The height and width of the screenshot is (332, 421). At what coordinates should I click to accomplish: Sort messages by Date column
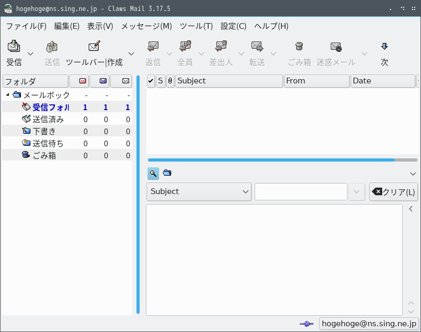pyautogui.click(x=383, y=81)
